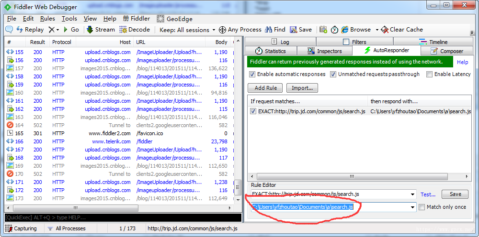479x237 pixels.
Task: Click the Test... link
Action: (x=428, y=194)
